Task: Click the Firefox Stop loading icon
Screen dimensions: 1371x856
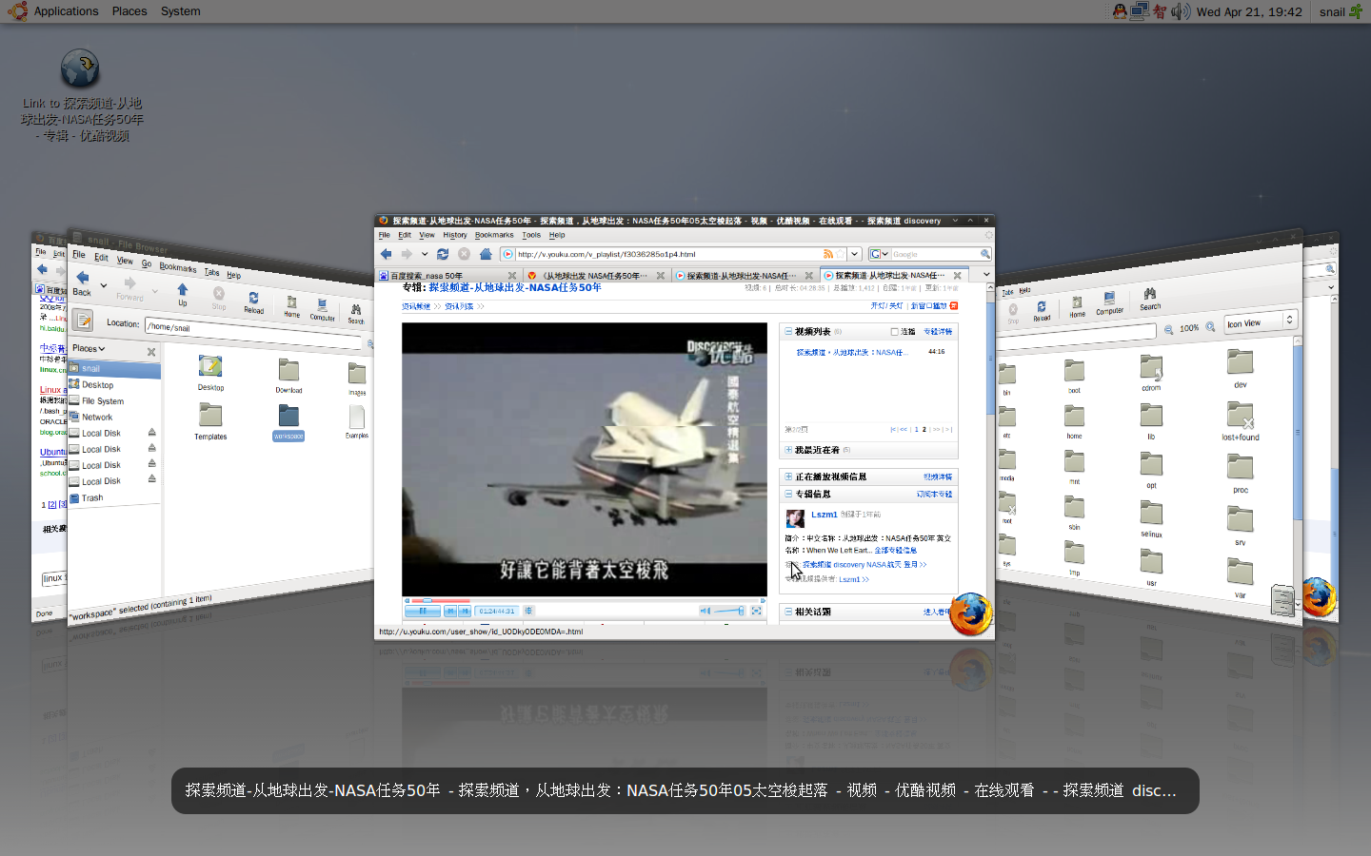Action: pos(464,254)
